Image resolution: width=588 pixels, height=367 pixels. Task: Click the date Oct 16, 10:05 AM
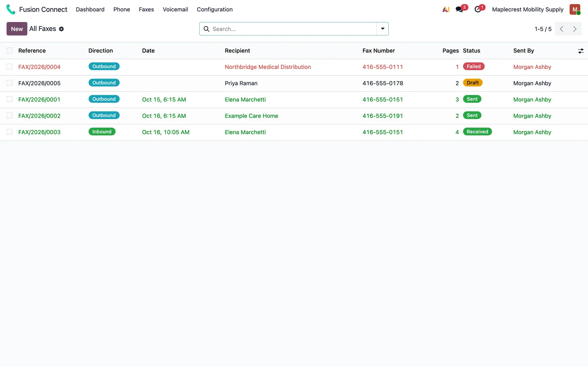click(x=166, y=132)
